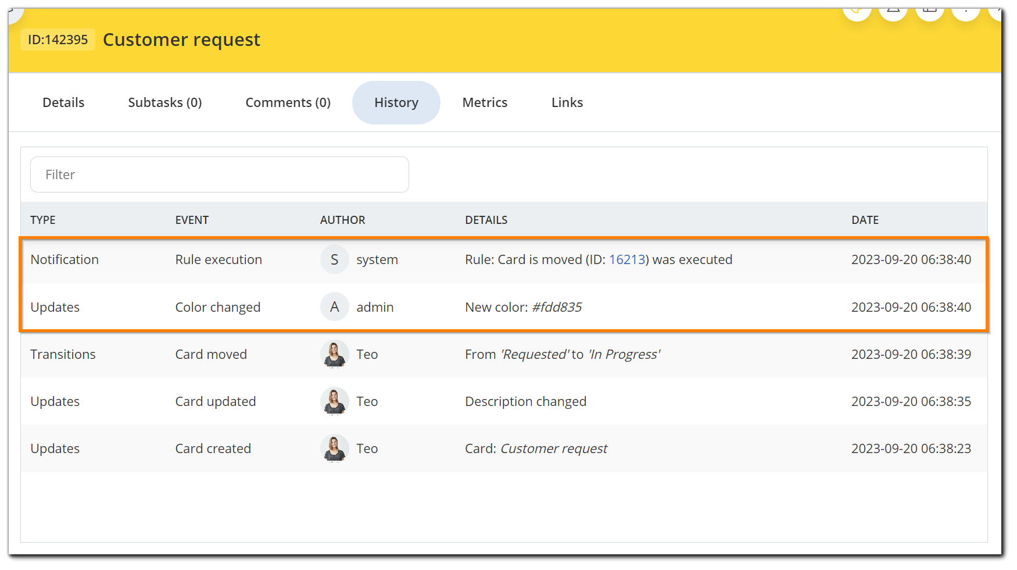1017x570 pixels.
Task: Click Teo's avatar in Card created row
Action: (334, 448)
